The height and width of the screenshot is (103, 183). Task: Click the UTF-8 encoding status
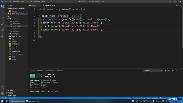pyautogui.click(x=143, y=98)
